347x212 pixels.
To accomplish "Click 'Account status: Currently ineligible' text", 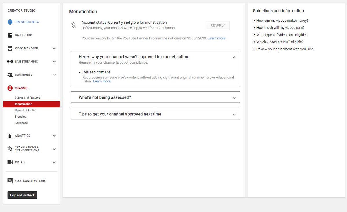I will (x=124, y=23).
